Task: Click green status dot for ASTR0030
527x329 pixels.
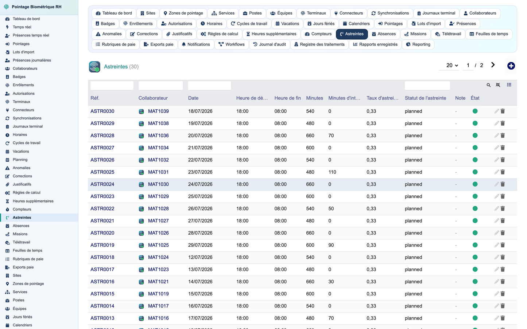Action: (x=475, y=111)
